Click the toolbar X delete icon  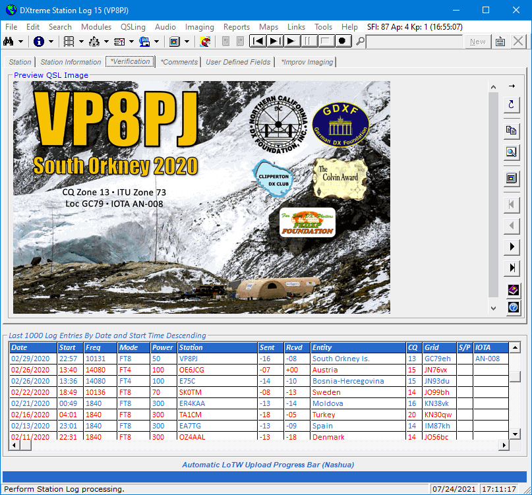(x=518, y=42)
